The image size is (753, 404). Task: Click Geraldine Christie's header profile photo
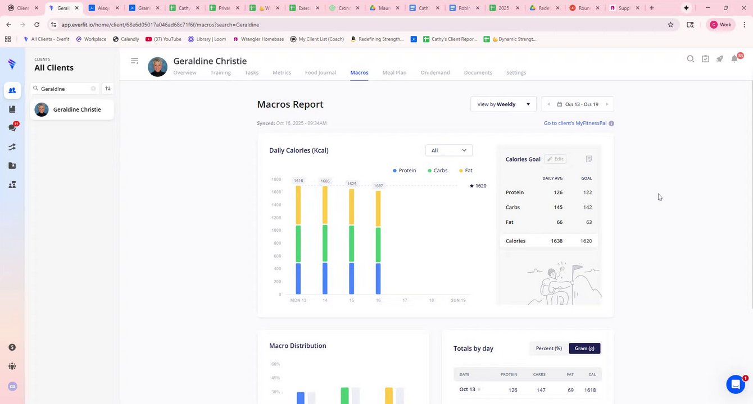tap(157, 67)
